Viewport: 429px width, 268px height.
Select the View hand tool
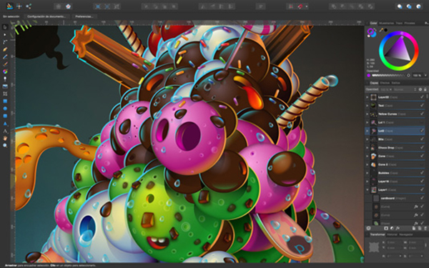tap(5, 139)
